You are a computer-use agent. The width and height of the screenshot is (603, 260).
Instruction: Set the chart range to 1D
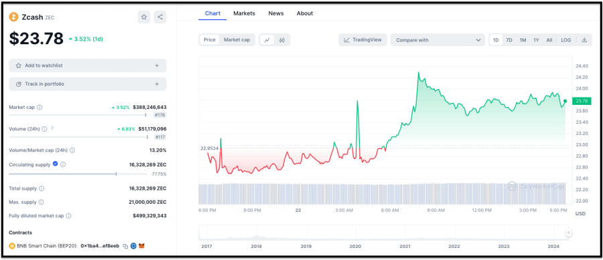click(496, 40)
